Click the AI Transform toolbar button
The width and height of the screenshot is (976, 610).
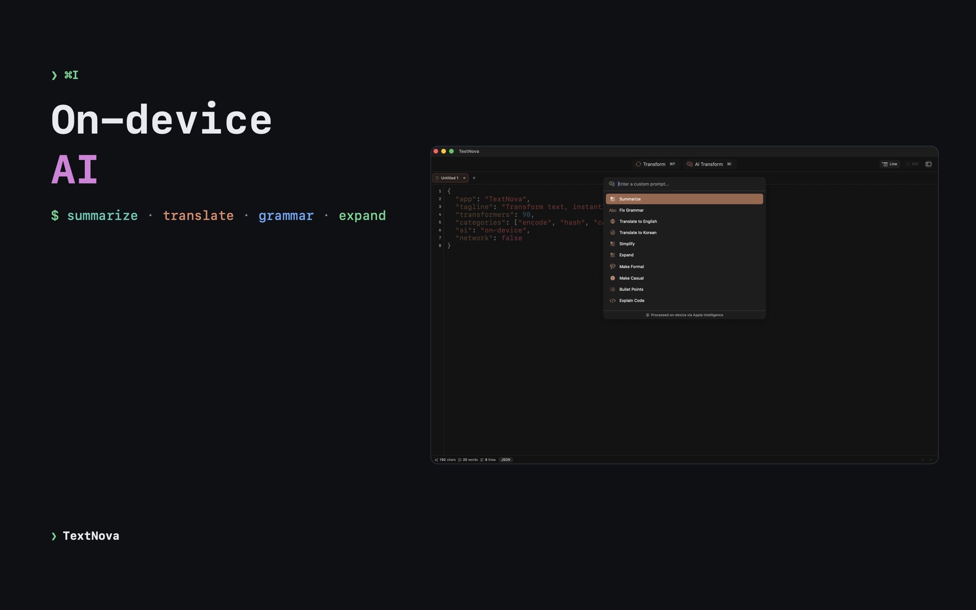click(709, 164)
